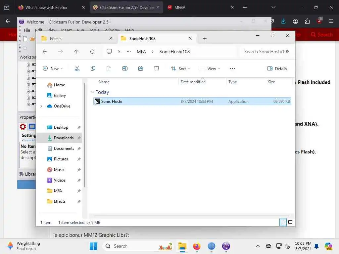Screen dimensions: 339x254
Task: Click the taskbar Search box
Action: [138, 246]
